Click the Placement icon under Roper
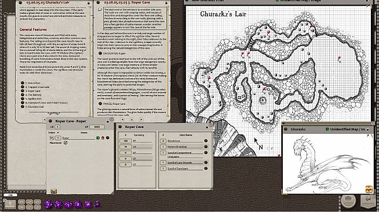 point(65,142)
